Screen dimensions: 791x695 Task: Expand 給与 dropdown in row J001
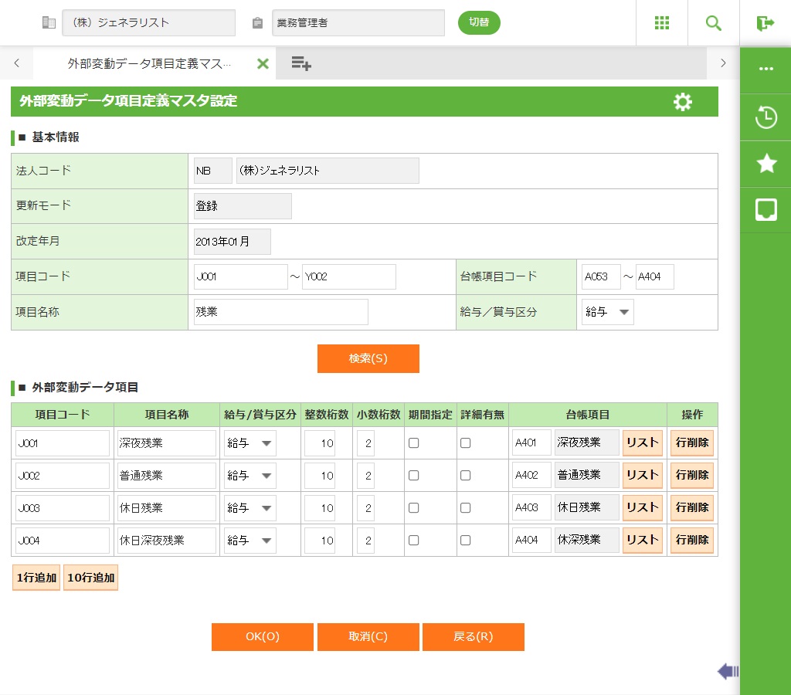[250, 443]
